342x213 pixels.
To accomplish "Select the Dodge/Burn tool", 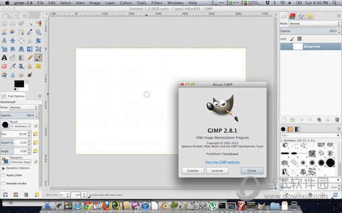I will pyautogui.click(x=30, y=75).
